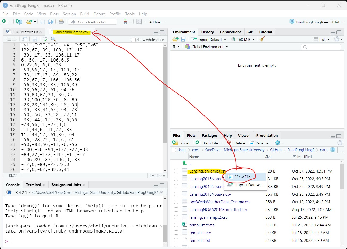Close the Background Jobs tab
The image size is (347, 249).
click(x=84, y=185)
